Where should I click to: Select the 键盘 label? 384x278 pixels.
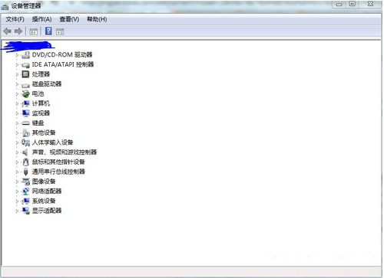[x=38, y=123]
